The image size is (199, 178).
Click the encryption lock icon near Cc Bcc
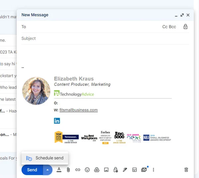pos(185,27)
